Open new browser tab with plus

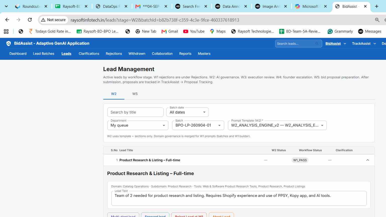tap(376, 7)
